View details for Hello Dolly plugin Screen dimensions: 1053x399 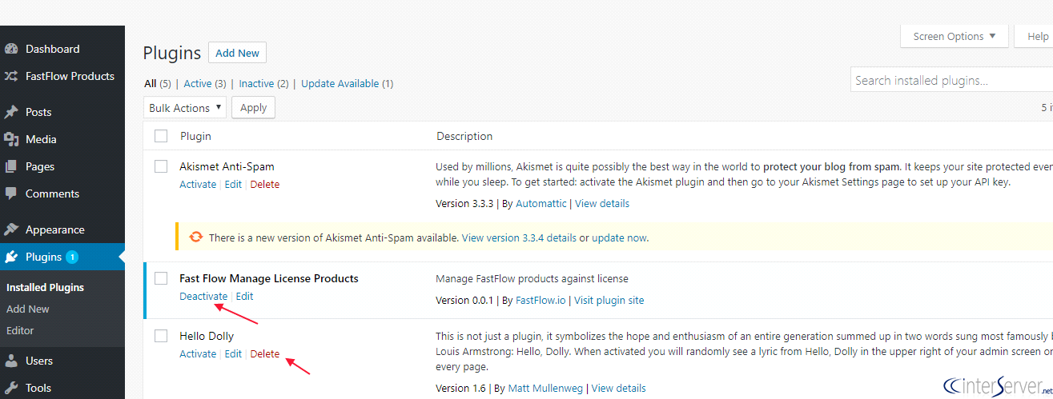pyautogui.click(x=619, y=389)
